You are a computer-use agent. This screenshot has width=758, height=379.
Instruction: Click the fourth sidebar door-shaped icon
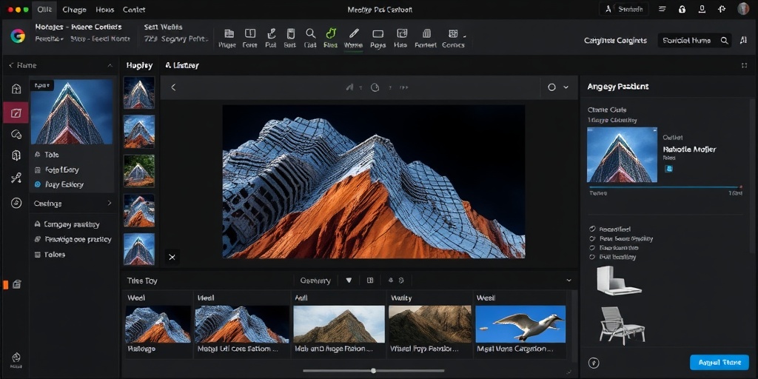(16, 155)
